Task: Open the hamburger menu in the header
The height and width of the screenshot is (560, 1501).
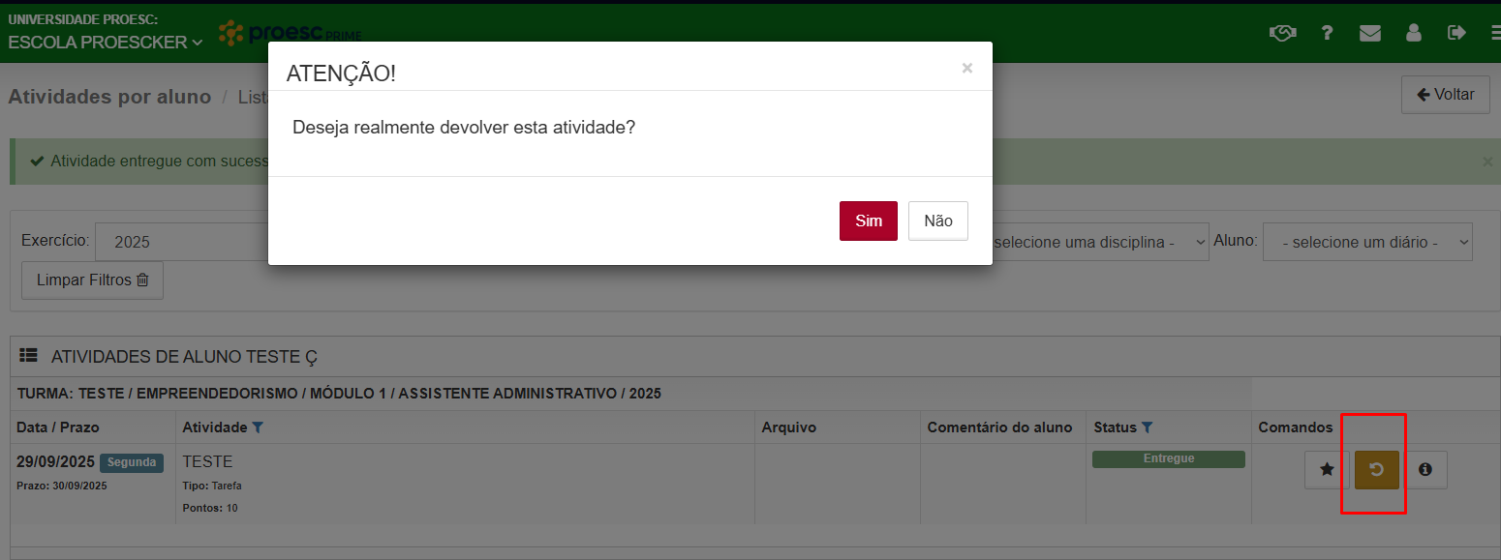Action: [x=1495, y=33]
